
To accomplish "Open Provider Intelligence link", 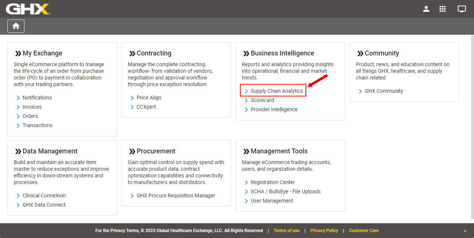I will point(274,109).
